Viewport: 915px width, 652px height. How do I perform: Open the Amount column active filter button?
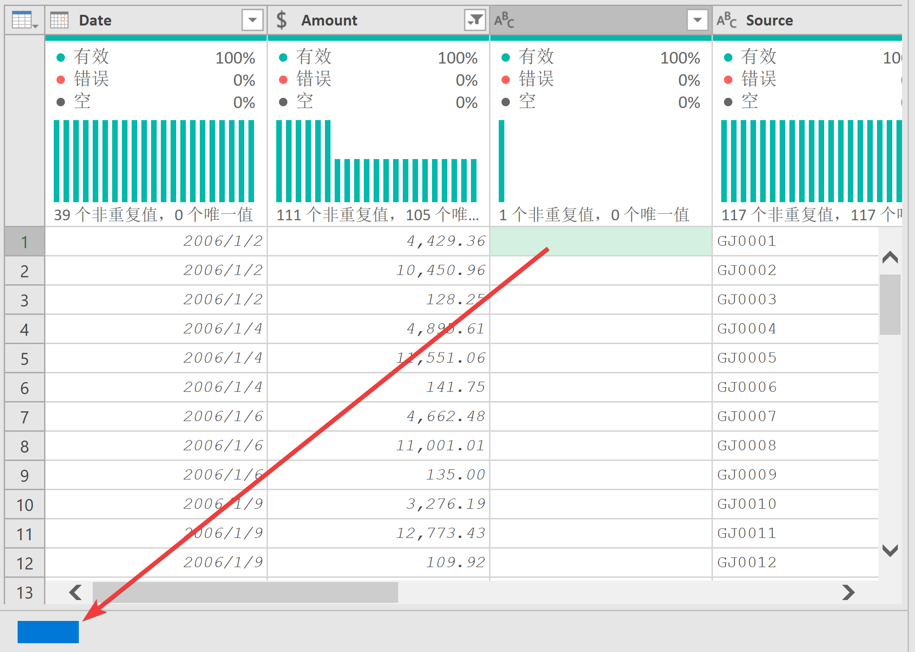(475, 20)
